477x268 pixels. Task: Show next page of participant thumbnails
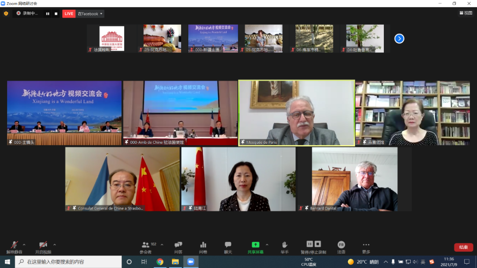(x=399, y=39)
